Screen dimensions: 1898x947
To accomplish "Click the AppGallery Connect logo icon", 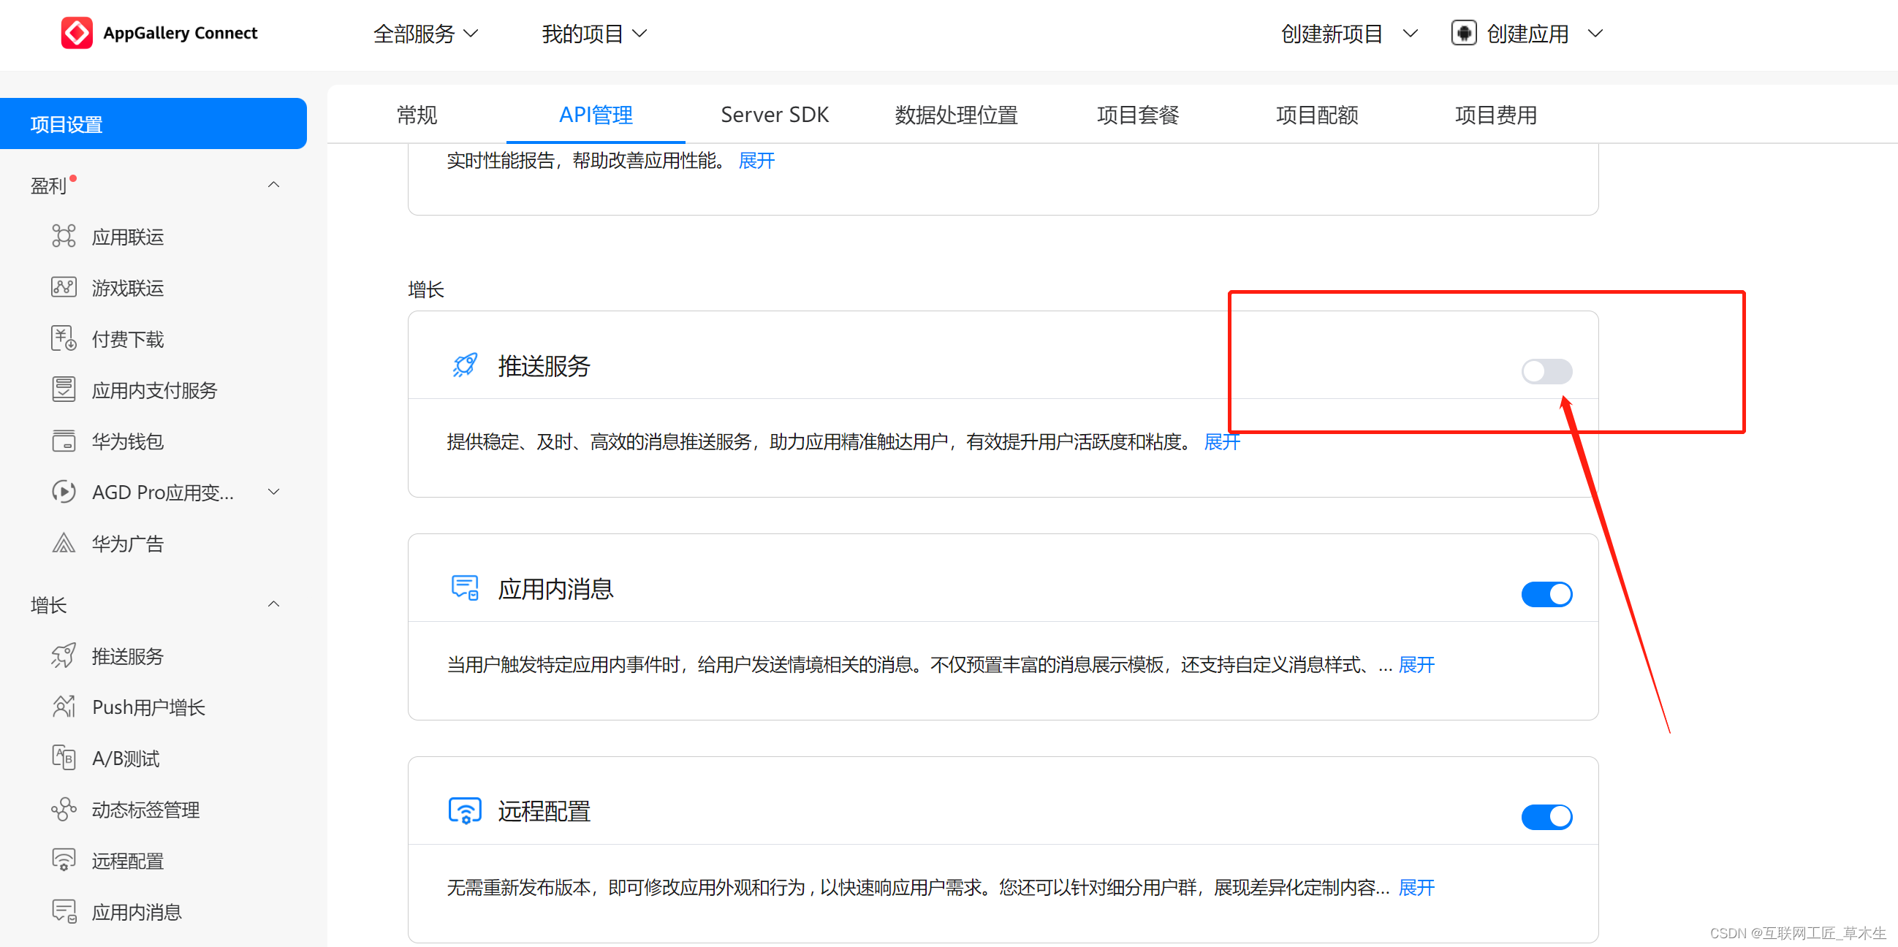I will coord(77,33).
